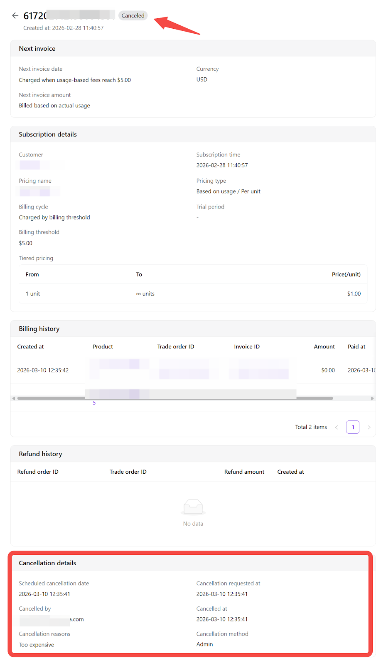Image resolution: width=381 pixels, height=666 pixels.
Task: Go to next page of billing history
Action: coord(369,427)
